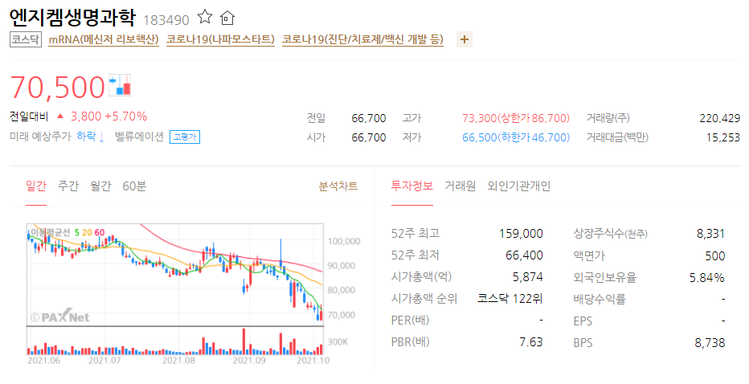Switch to 거래원 tab
The image size is (749, 384).
pyautogui.click(x=460, y=186)
